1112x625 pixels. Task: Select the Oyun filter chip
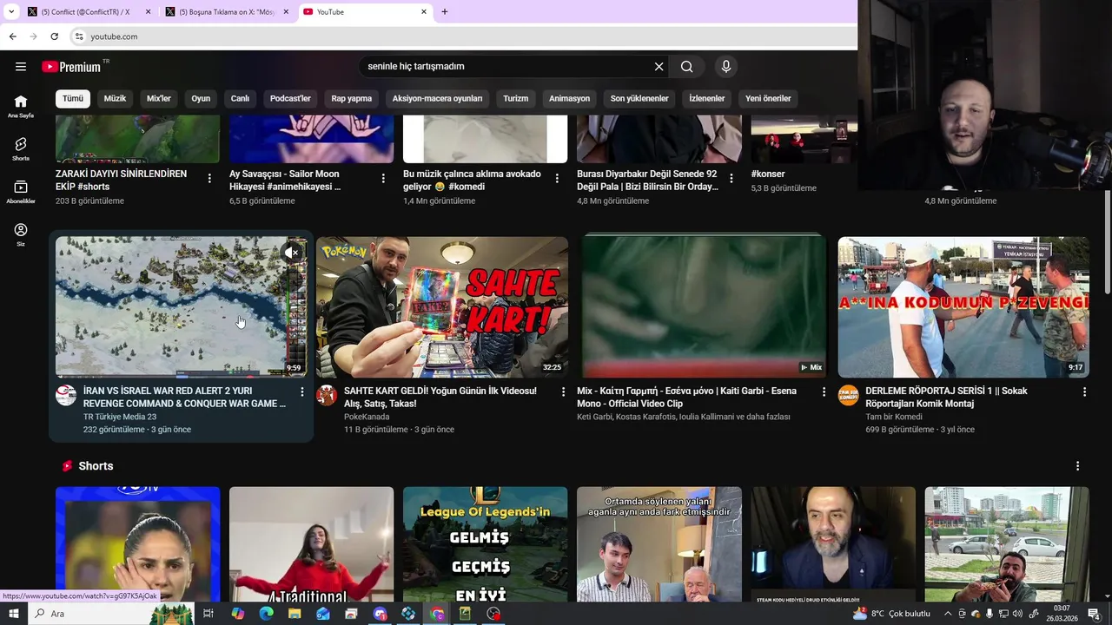pos(201,98)
